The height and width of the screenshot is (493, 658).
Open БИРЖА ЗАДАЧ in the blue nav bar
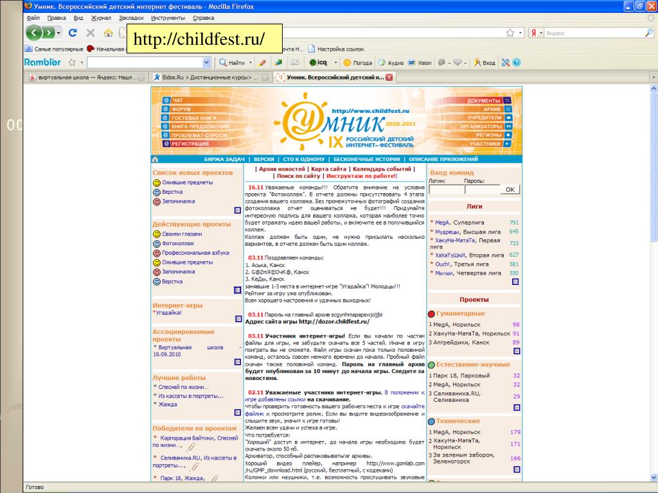point(224,159)
